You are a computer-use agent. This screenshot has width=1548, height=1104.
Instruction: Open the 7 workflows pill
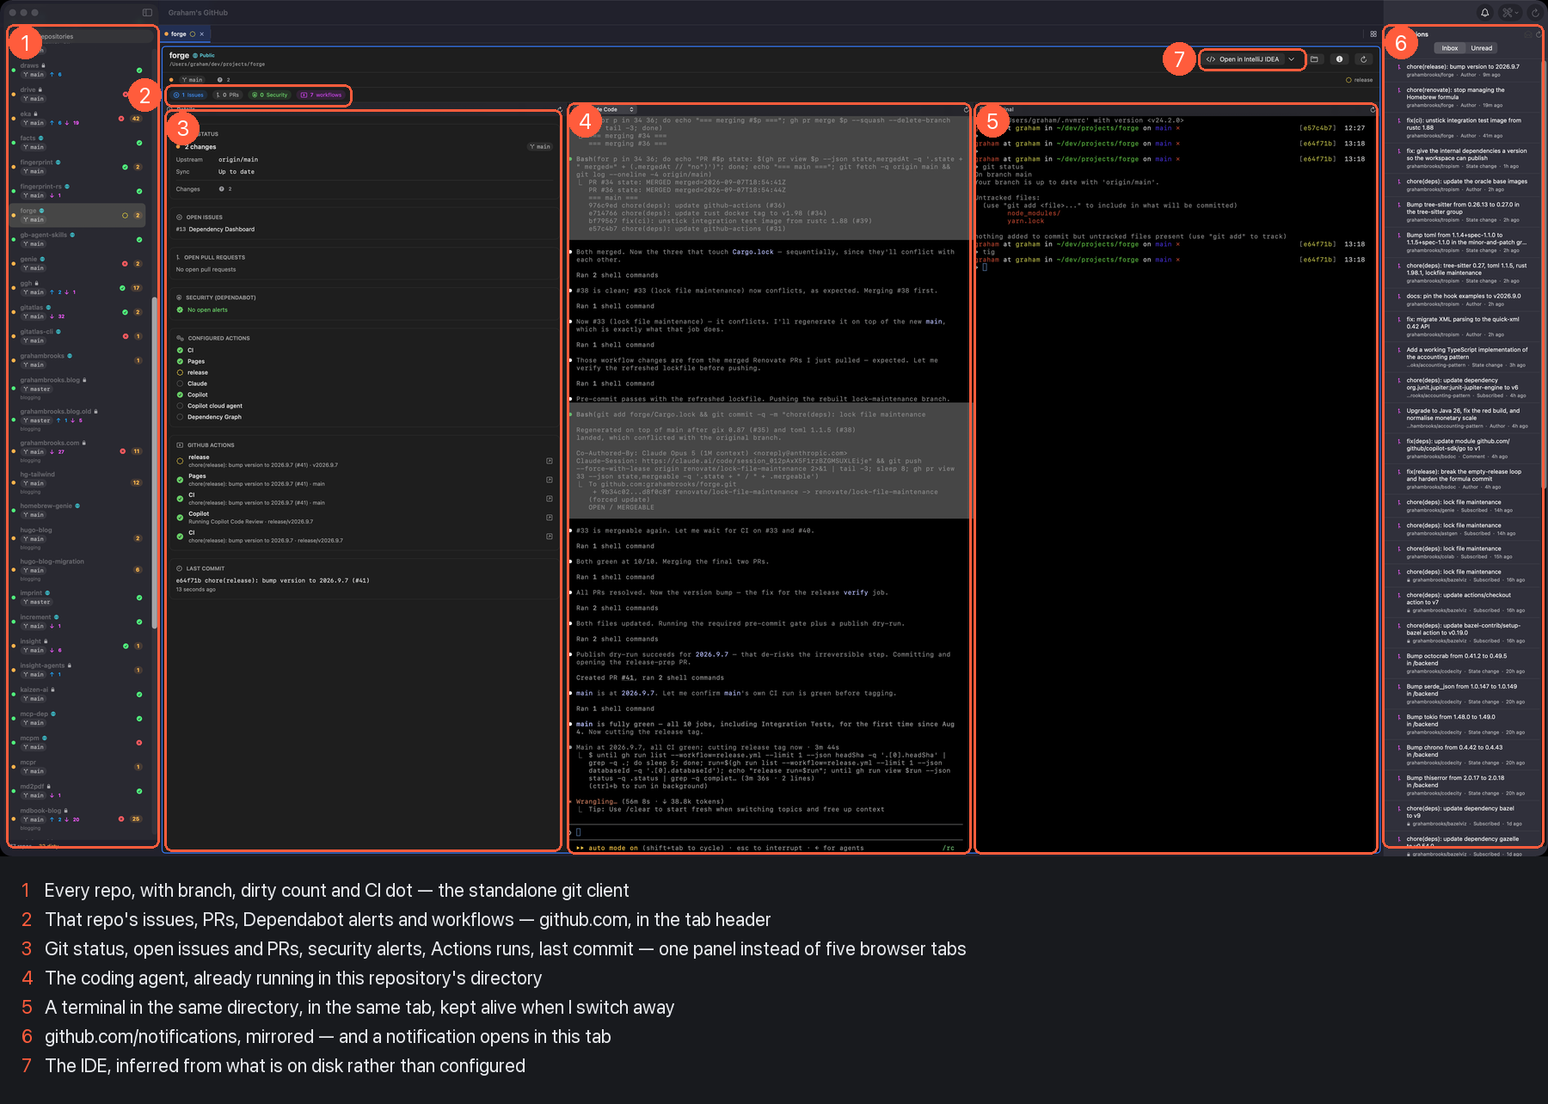click(321, 95)
